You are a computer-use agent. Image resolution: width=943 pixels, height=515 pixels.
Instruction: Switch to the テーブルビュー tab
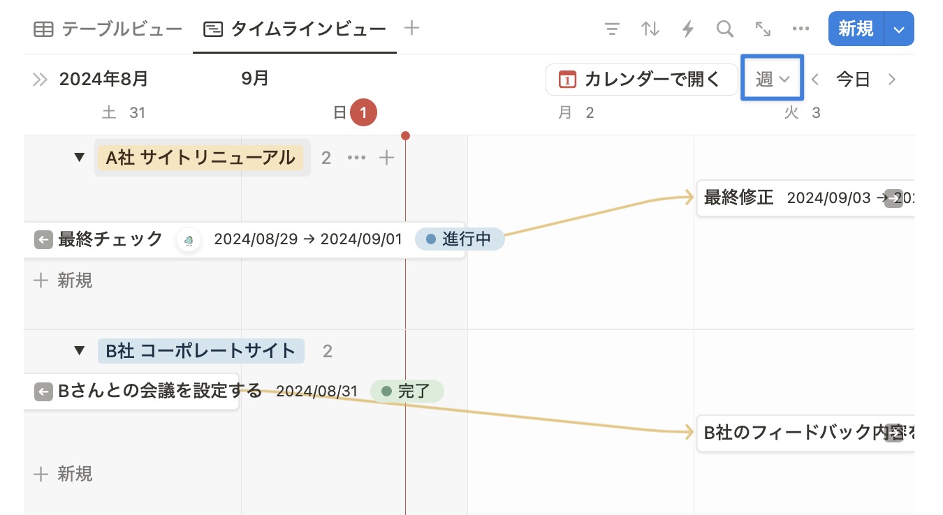tap(108, 29)
